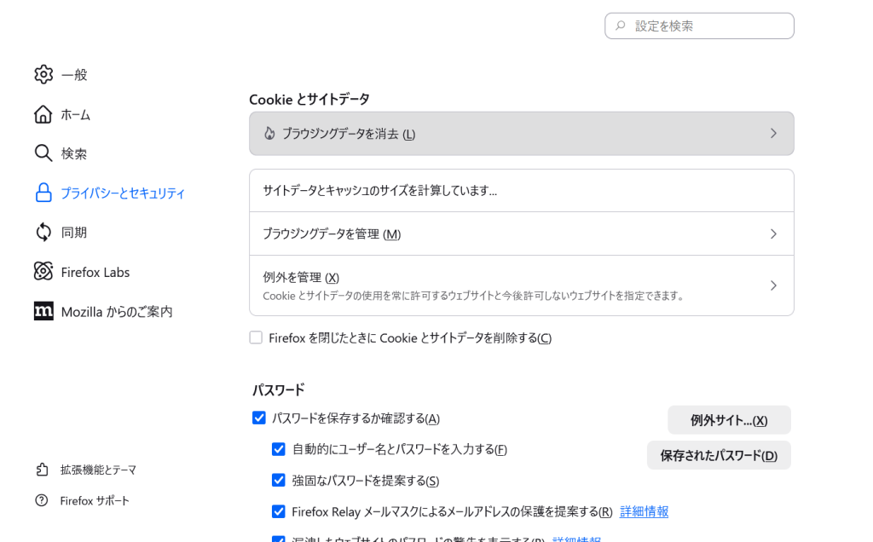This screenshot has height=542, width=873.
Task: Toggle 自動的にユーザー名とパスワードを入力する checkbox
Action: (x=279, y=449)
